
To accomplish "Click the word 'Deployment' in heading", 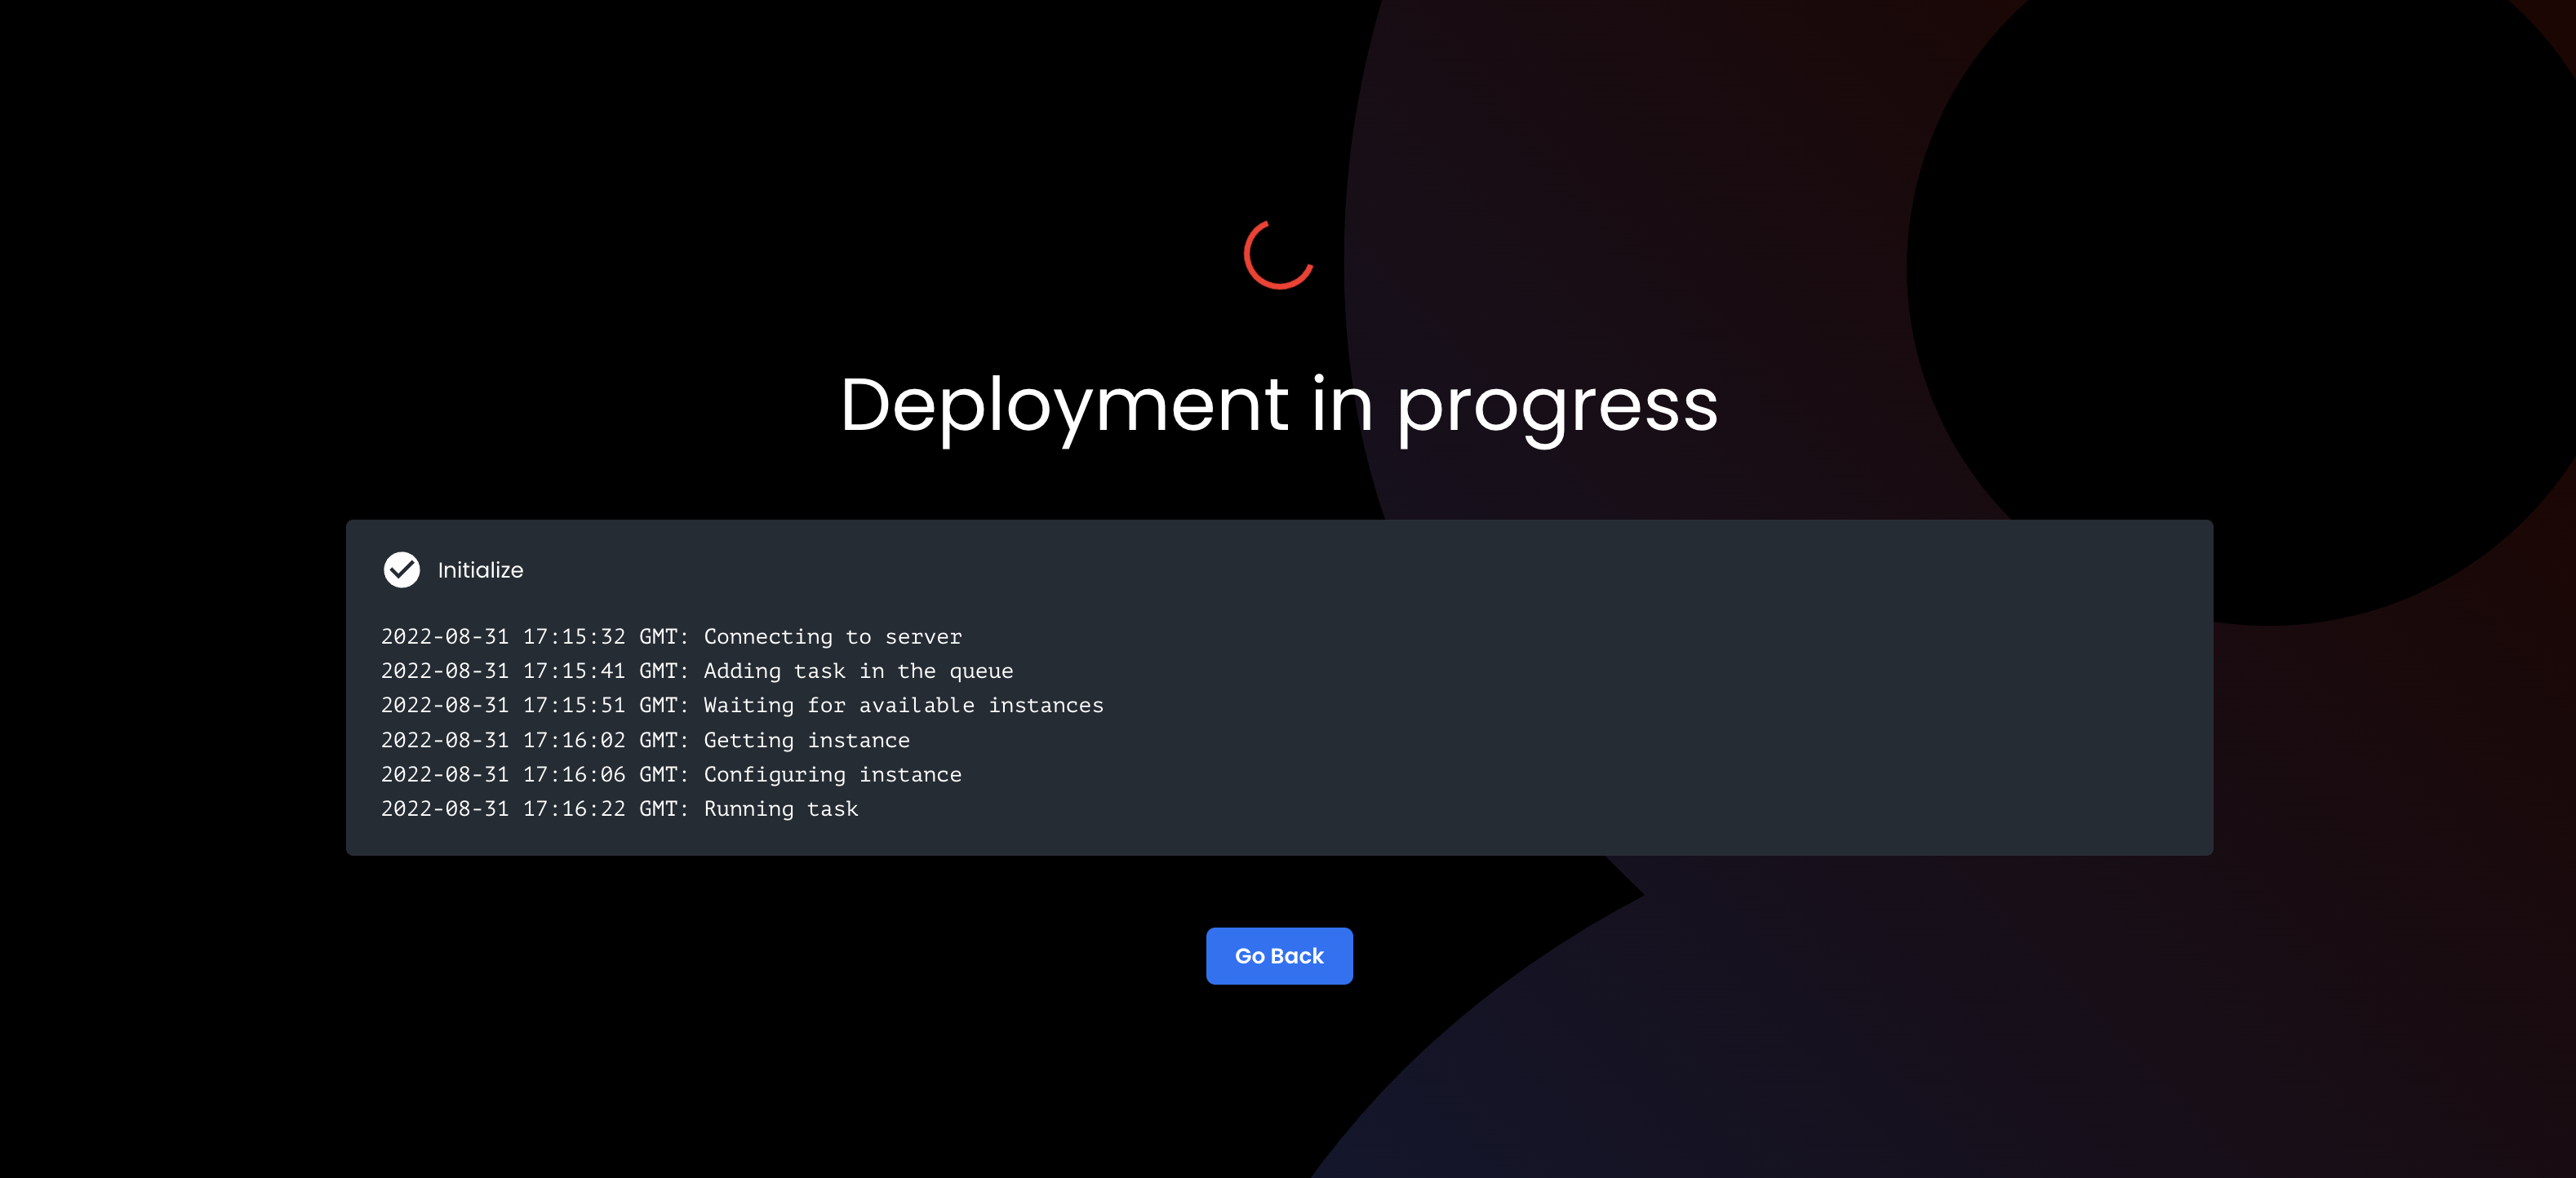I will click(x=1064, y=405).
